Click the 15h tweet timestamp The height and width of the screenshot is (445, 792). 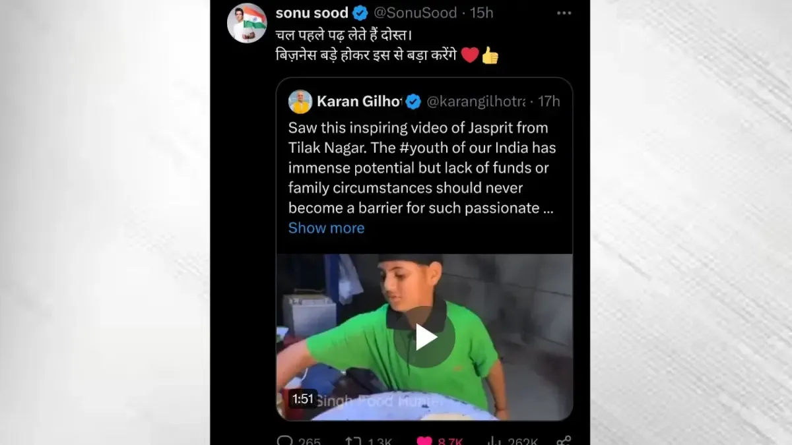(482, 13)
